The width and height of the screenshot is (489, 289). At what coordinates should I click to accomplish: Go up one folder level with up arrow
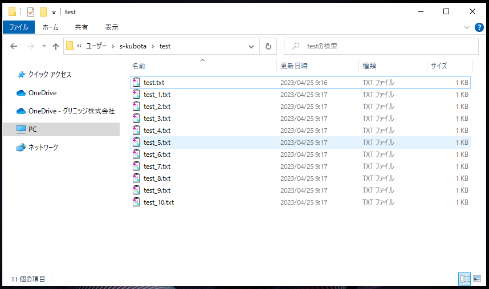(56, 46)
